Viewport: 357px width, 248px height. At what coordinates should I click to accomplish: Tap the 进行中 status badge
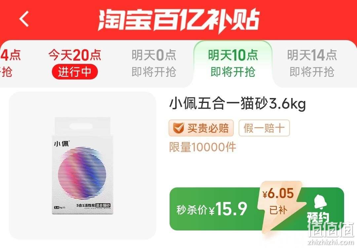[x=75, y=72]
